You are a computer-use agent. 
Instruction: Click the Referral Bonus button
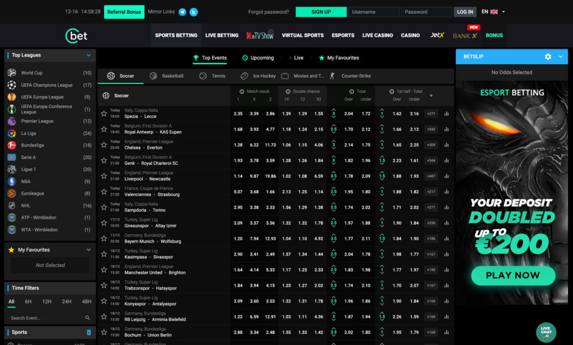click(124, 12)
